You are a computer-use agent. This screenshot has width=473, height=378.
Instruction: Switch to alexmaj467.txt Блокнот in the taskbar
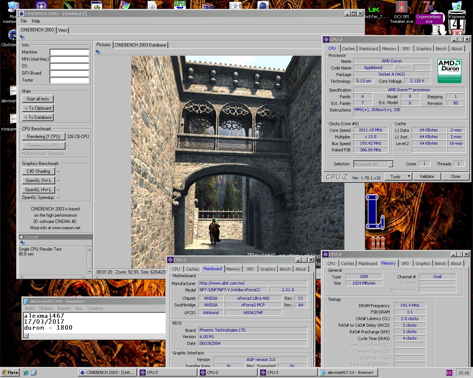pyautogui.click(x=348, y=372)
